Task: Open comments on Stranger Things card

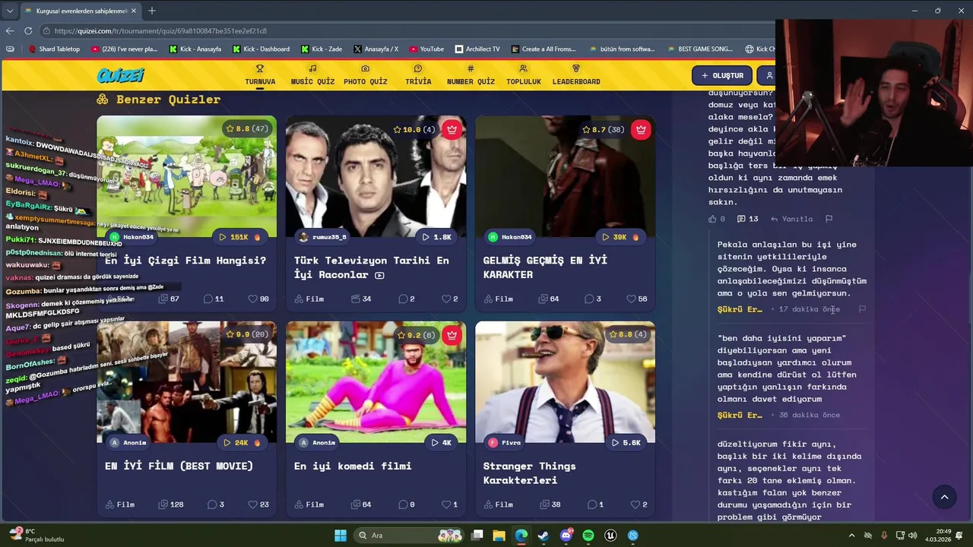Action: pos(595,504)
